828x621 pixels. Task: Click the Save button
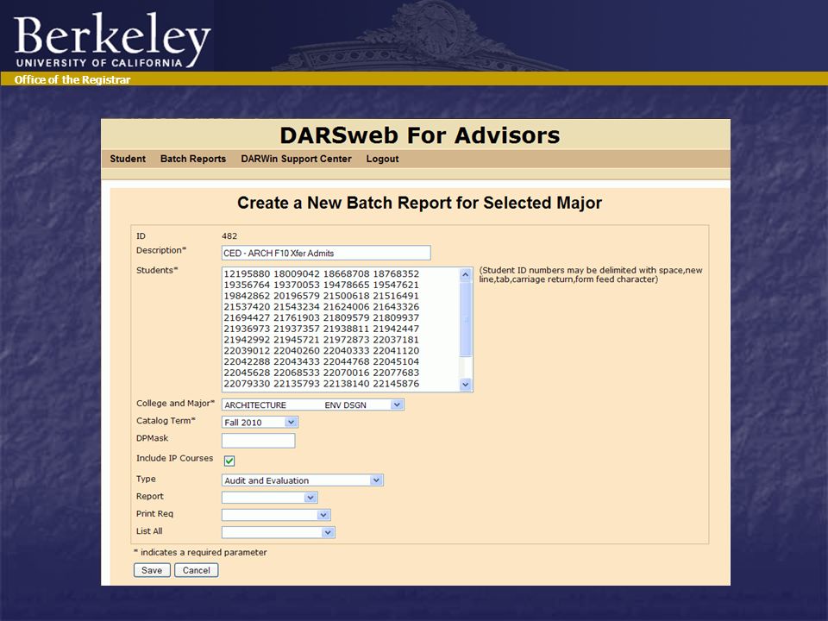point(152,570)
